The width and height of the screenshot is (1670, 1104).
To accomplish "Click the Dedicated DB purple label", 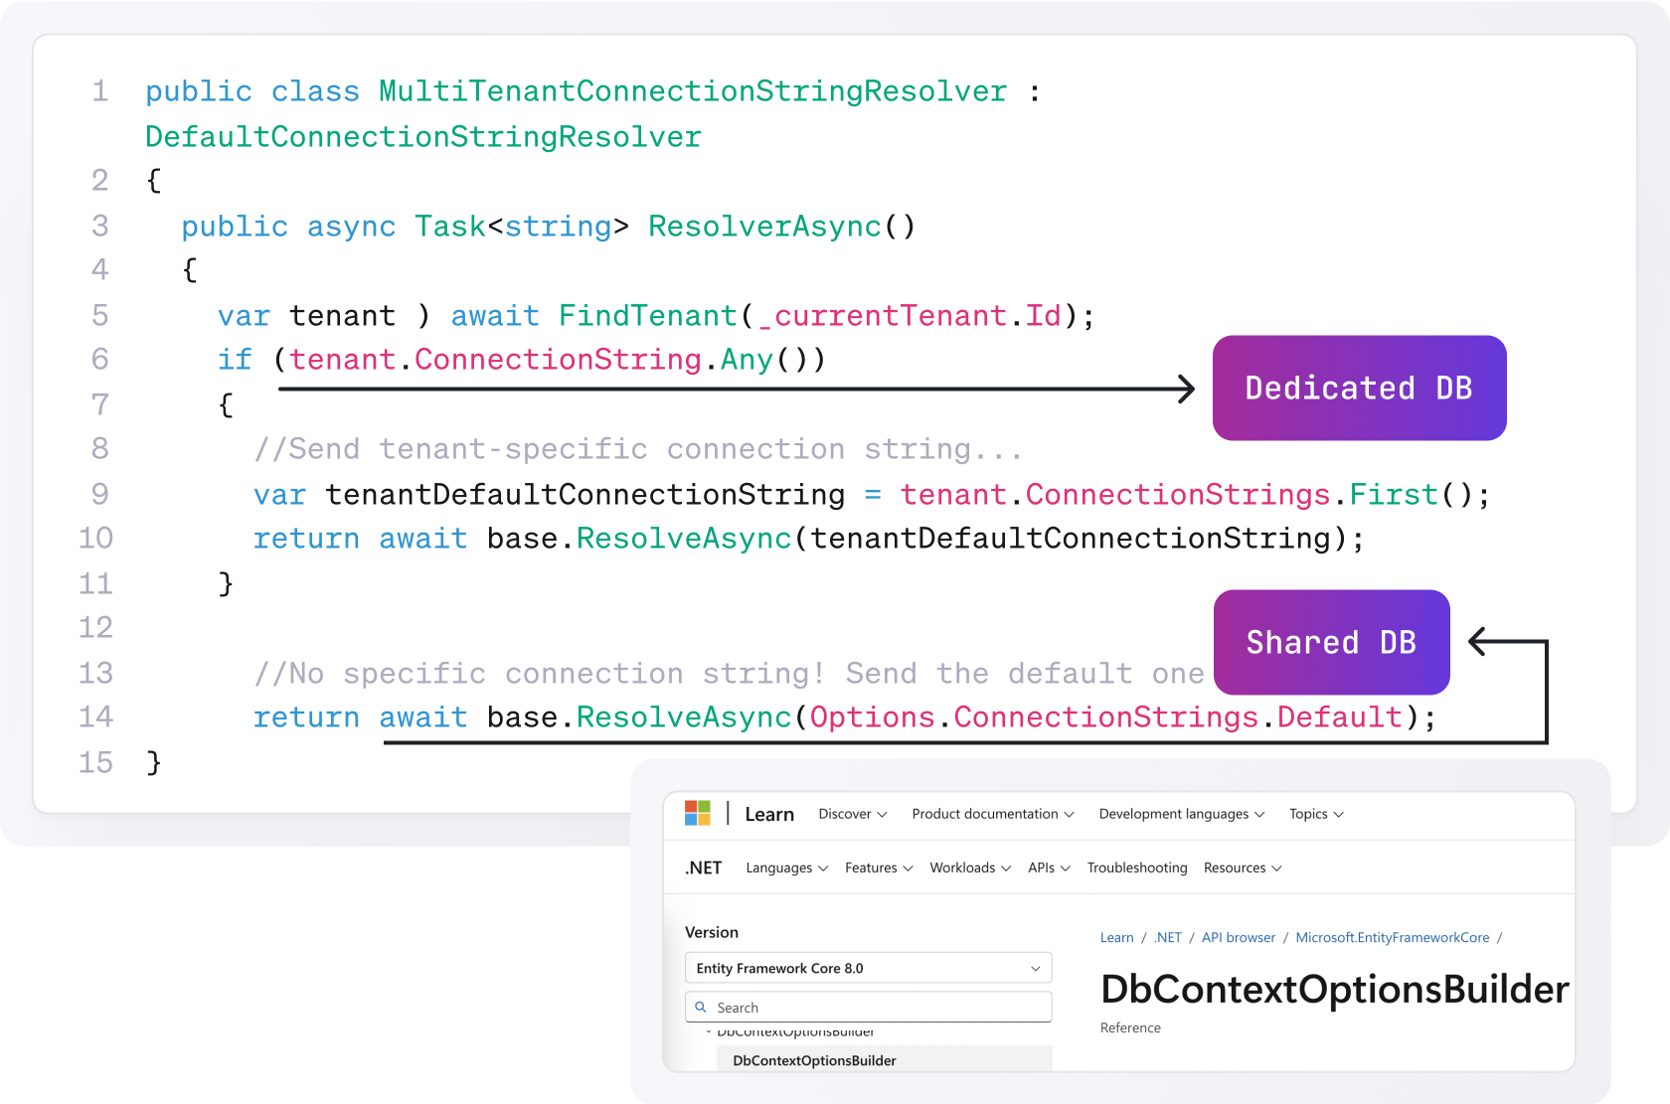I will pyautogui.click(x=1359, y=388).
